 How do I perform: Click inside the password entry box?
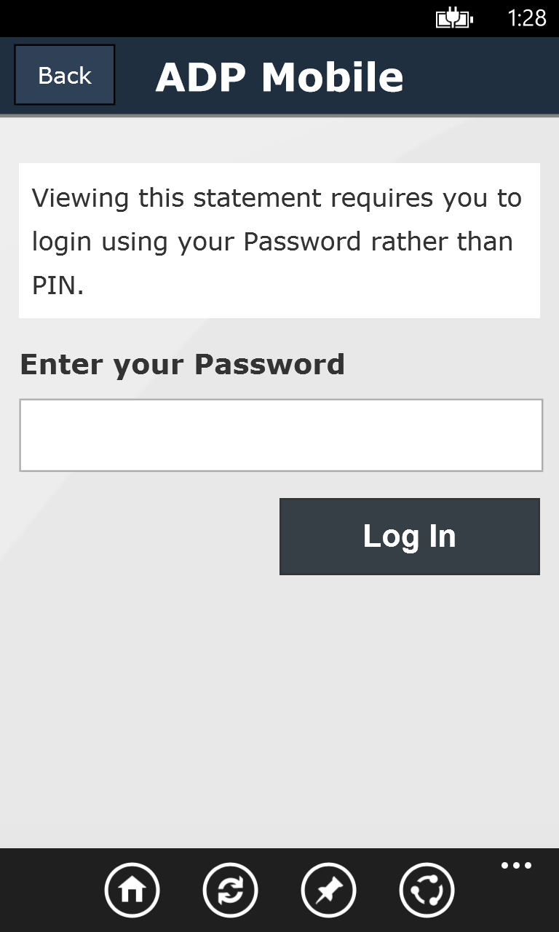pos(279,435)
